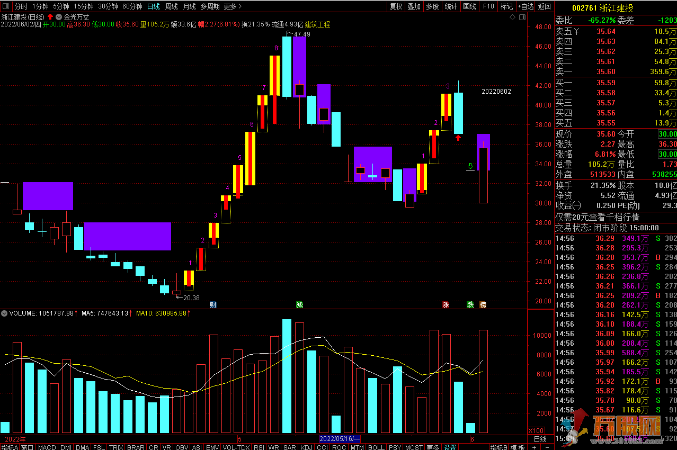
Task: Open the 复权 adjustment menu
Action: pos(396,6)
